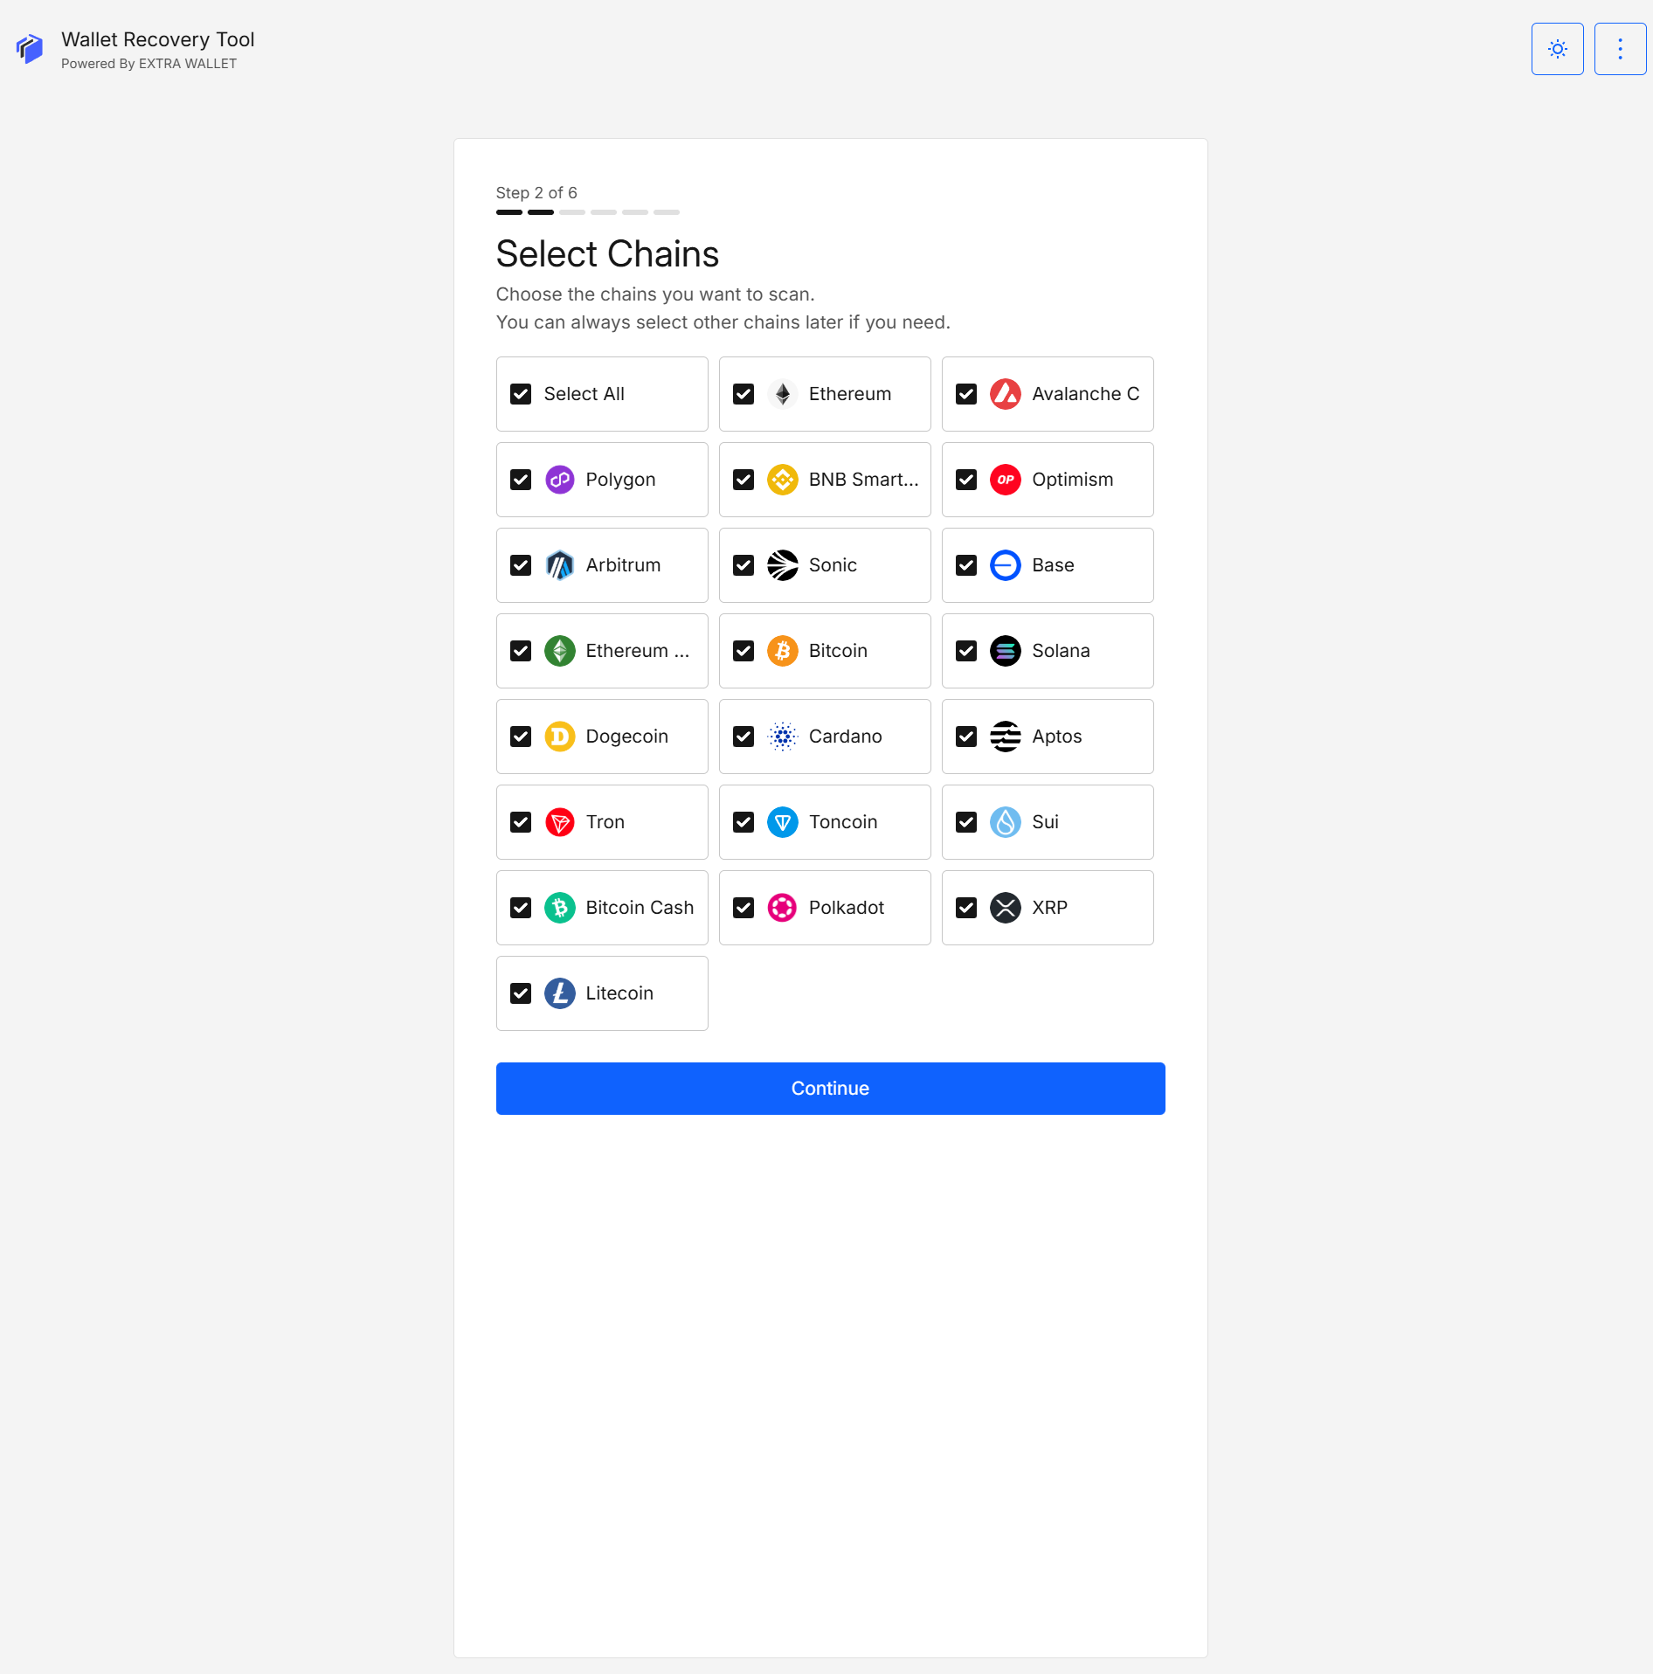Uncheck the Select All checkbox
The image size is (1653, 1674).
pyautogui.click(x=521, y=394)
